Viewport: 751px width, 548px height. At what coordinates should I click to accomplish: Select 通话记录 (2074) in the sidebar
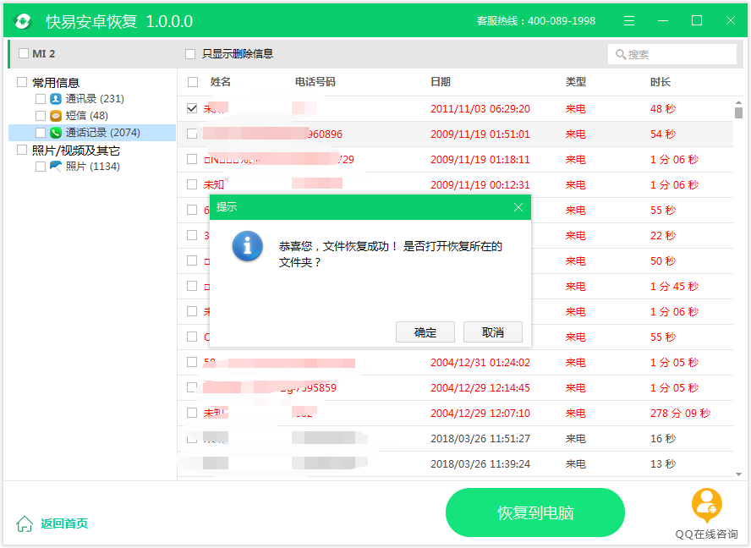[x=92, y=133]
